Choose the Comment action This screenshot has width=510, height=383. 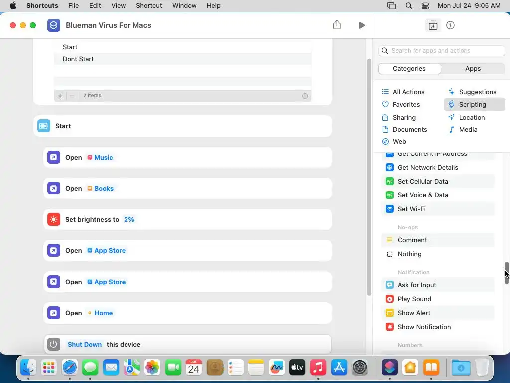[x=437, y=240]
